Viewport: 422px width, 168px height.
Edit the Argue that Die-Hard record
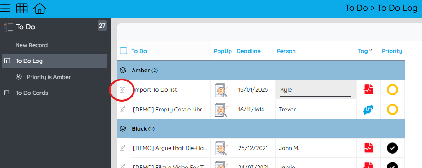[122, 148]
